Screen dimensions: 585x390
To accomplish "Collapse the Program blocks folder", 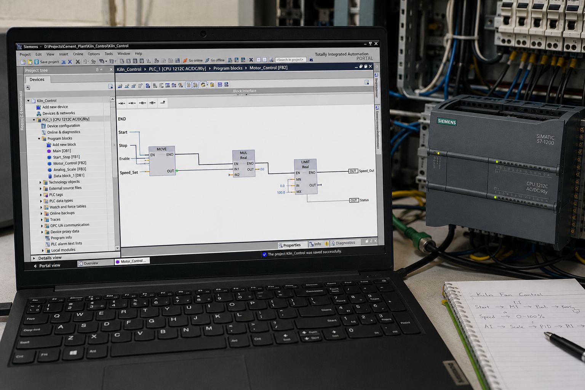I will coord(39,139).
